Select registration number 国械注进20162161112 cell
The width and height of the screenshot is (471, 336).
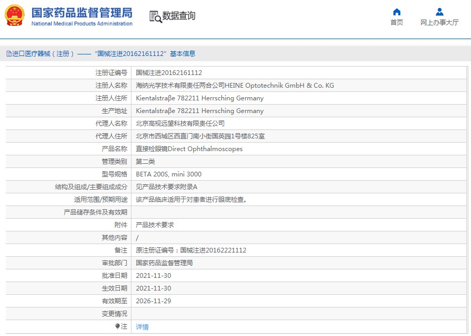click(x=169, y=73)
